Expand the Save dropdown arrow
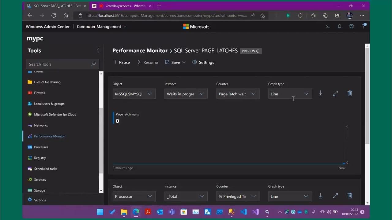The height and width of the screenshot is (220, 392). [184, 62]
